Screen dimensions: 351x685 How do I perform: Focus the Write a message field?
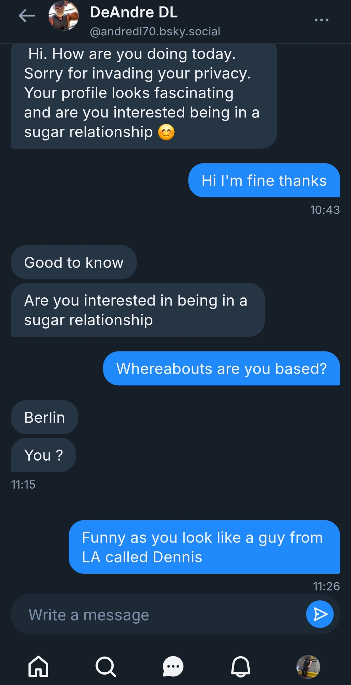(x=158, y=615)
